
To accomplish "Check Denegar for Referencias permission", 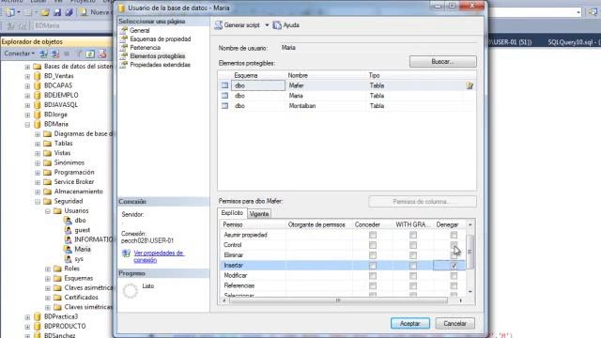I will tap(454, 285).
